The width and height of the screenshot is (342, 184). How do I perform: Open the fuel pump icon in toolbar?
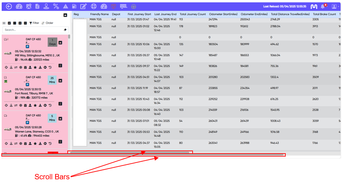click(x=74, y=6)
